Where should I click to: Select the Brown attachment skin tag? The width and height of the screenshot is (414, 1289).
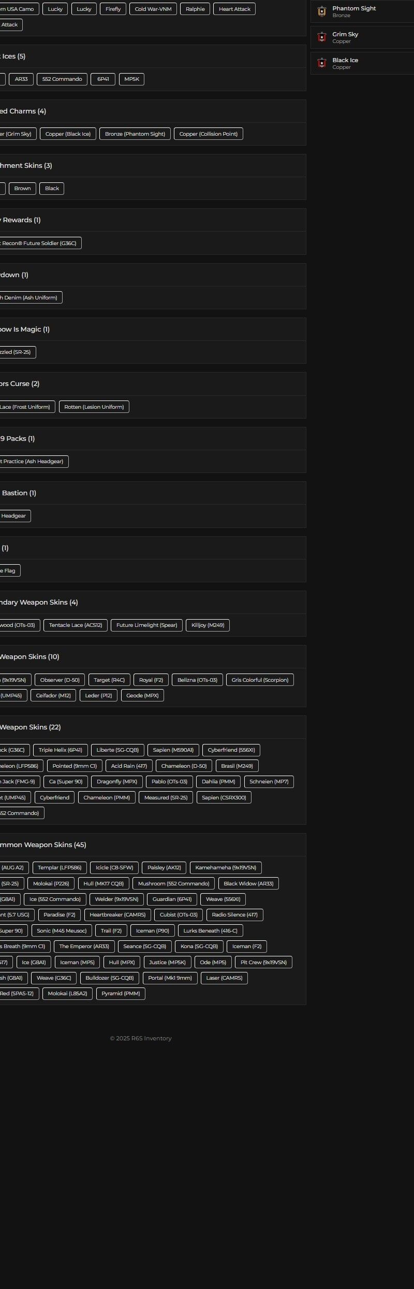tap(22, 189)
